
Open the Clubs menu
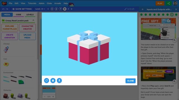click(49, 3)
